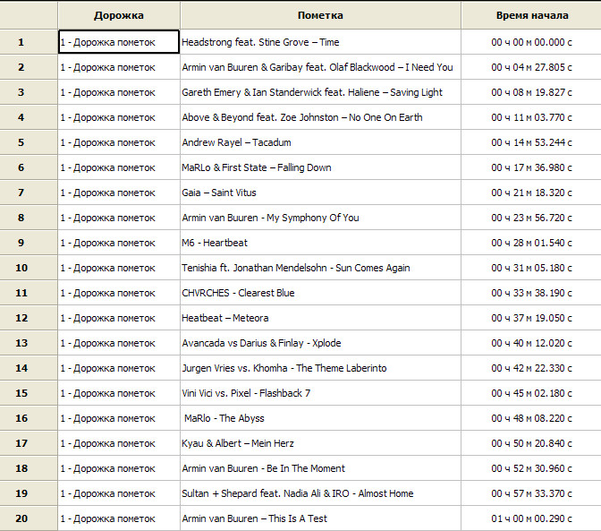Click the Пометка column header
This screenshot has height=531, width=601.
click(x=320, y=15)
